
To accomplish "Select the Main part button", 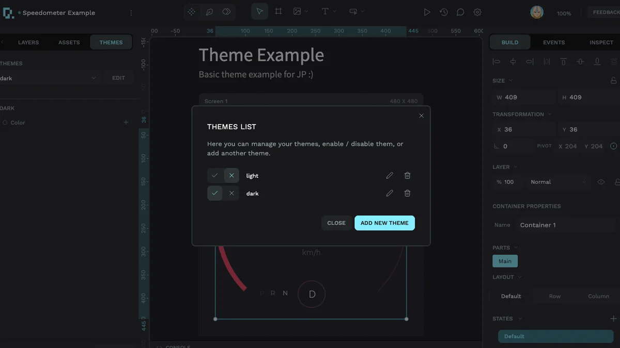I will tap(505, 261).
